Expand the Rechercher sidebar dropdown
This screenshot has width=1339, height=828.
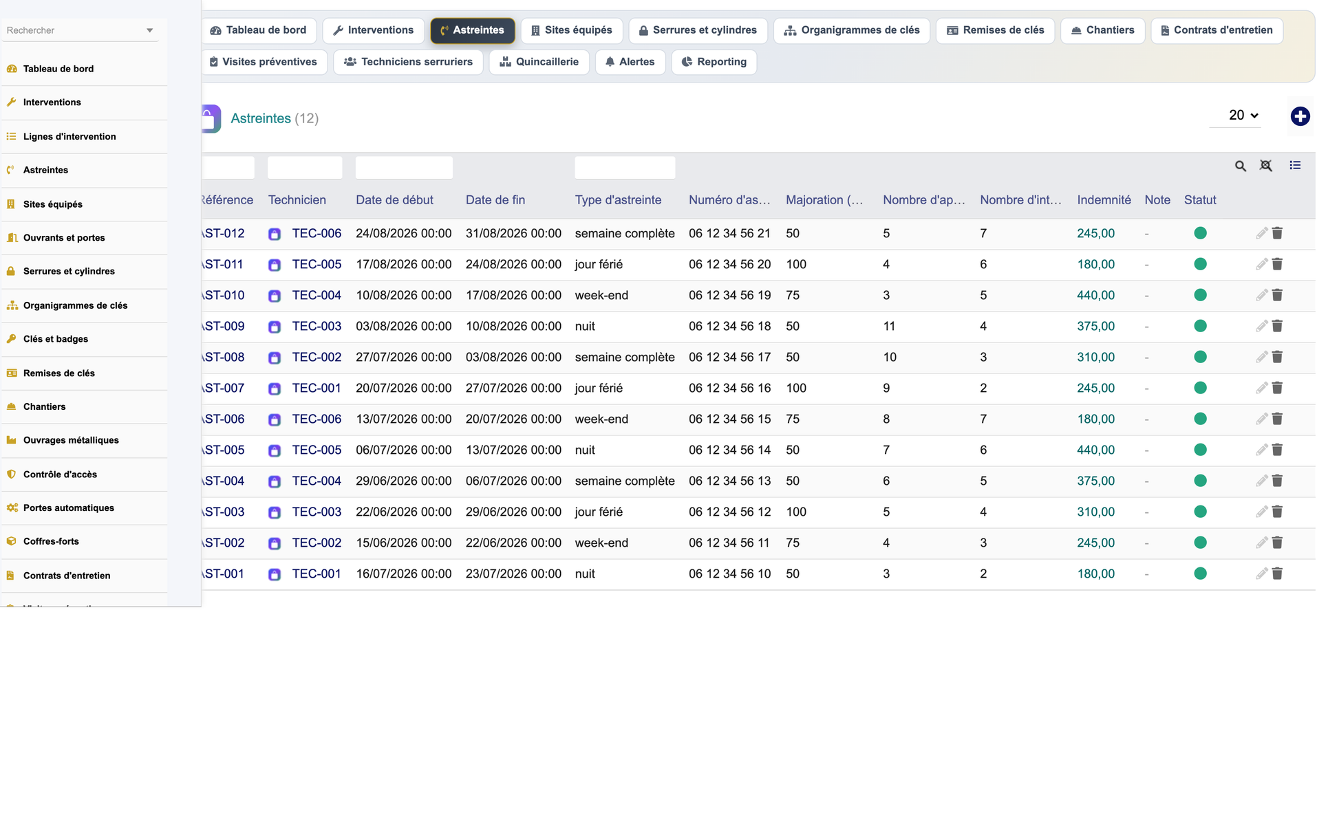click(149, 30)
